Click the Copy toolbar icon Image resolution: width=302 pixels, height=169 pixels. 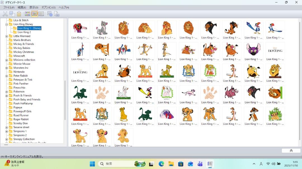point(12,14)
